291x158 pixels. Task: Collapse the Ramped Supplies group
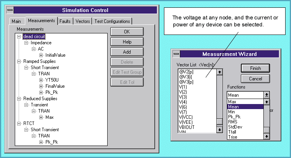click(x=19, y=61)
